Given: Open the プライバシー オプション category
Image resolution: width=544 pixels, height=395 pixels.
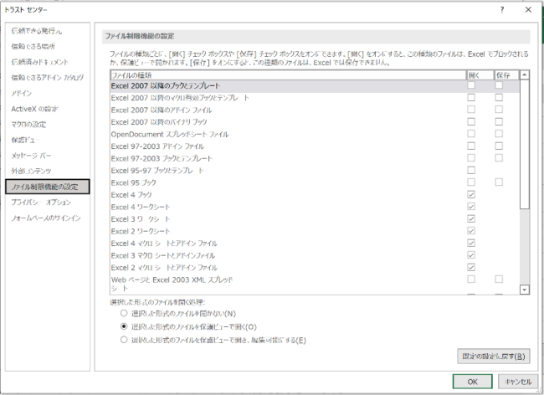Looking at the screenshot, I should click(41, 203).
